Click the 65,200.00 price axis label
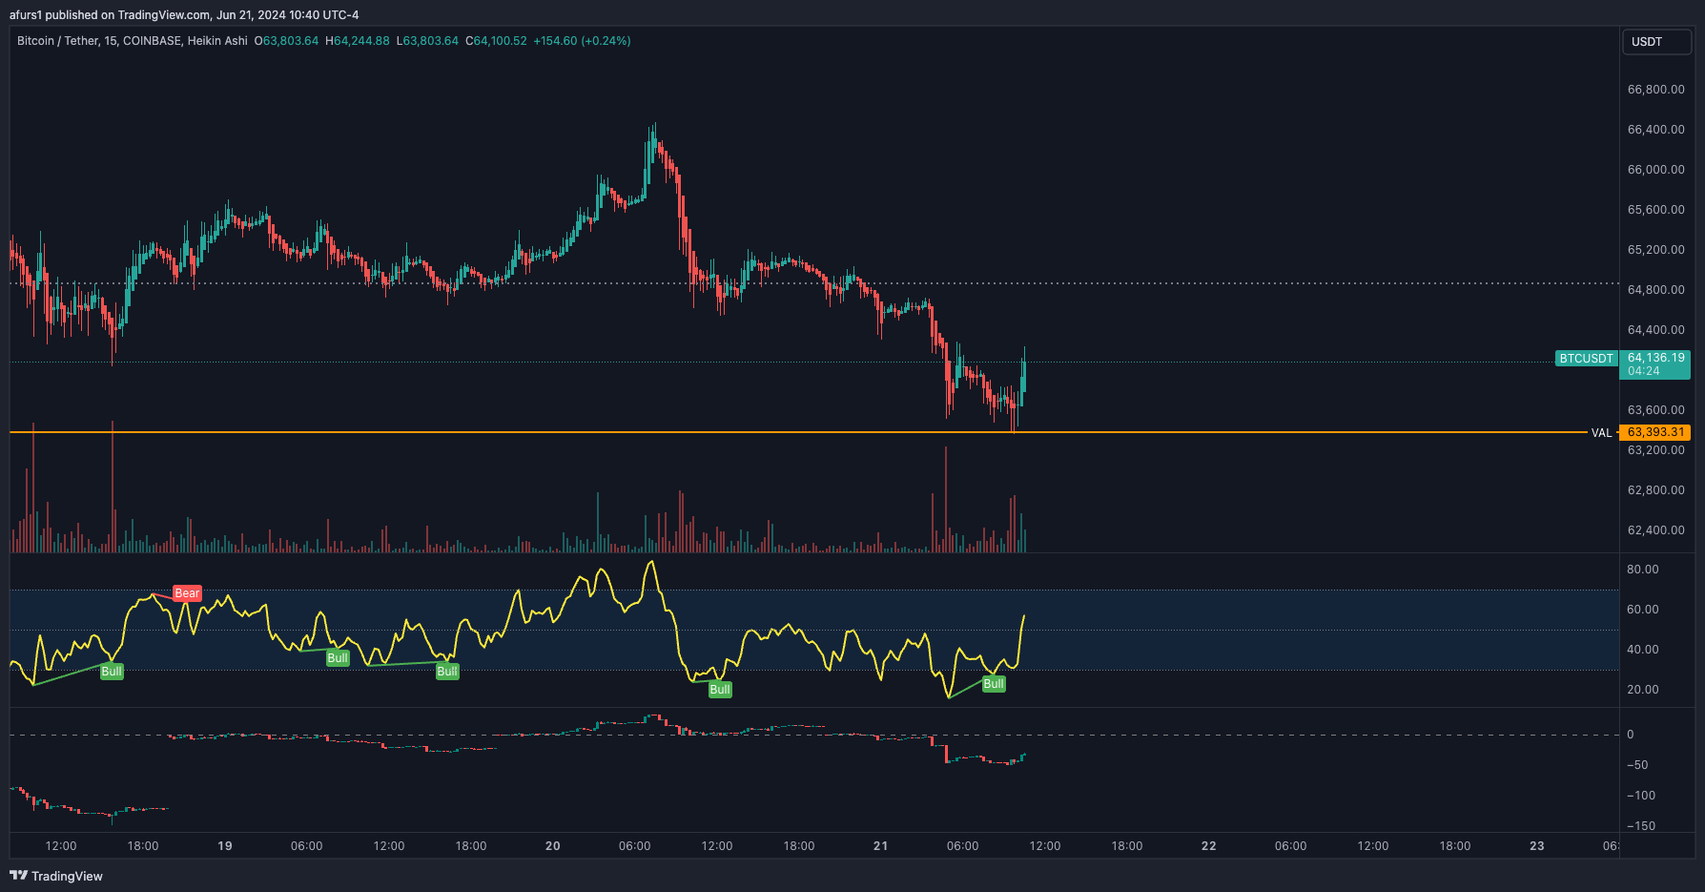Image resolution: width=1705 pixels, height=892 pixels. pyautogui.click(x=1656, y=250)
